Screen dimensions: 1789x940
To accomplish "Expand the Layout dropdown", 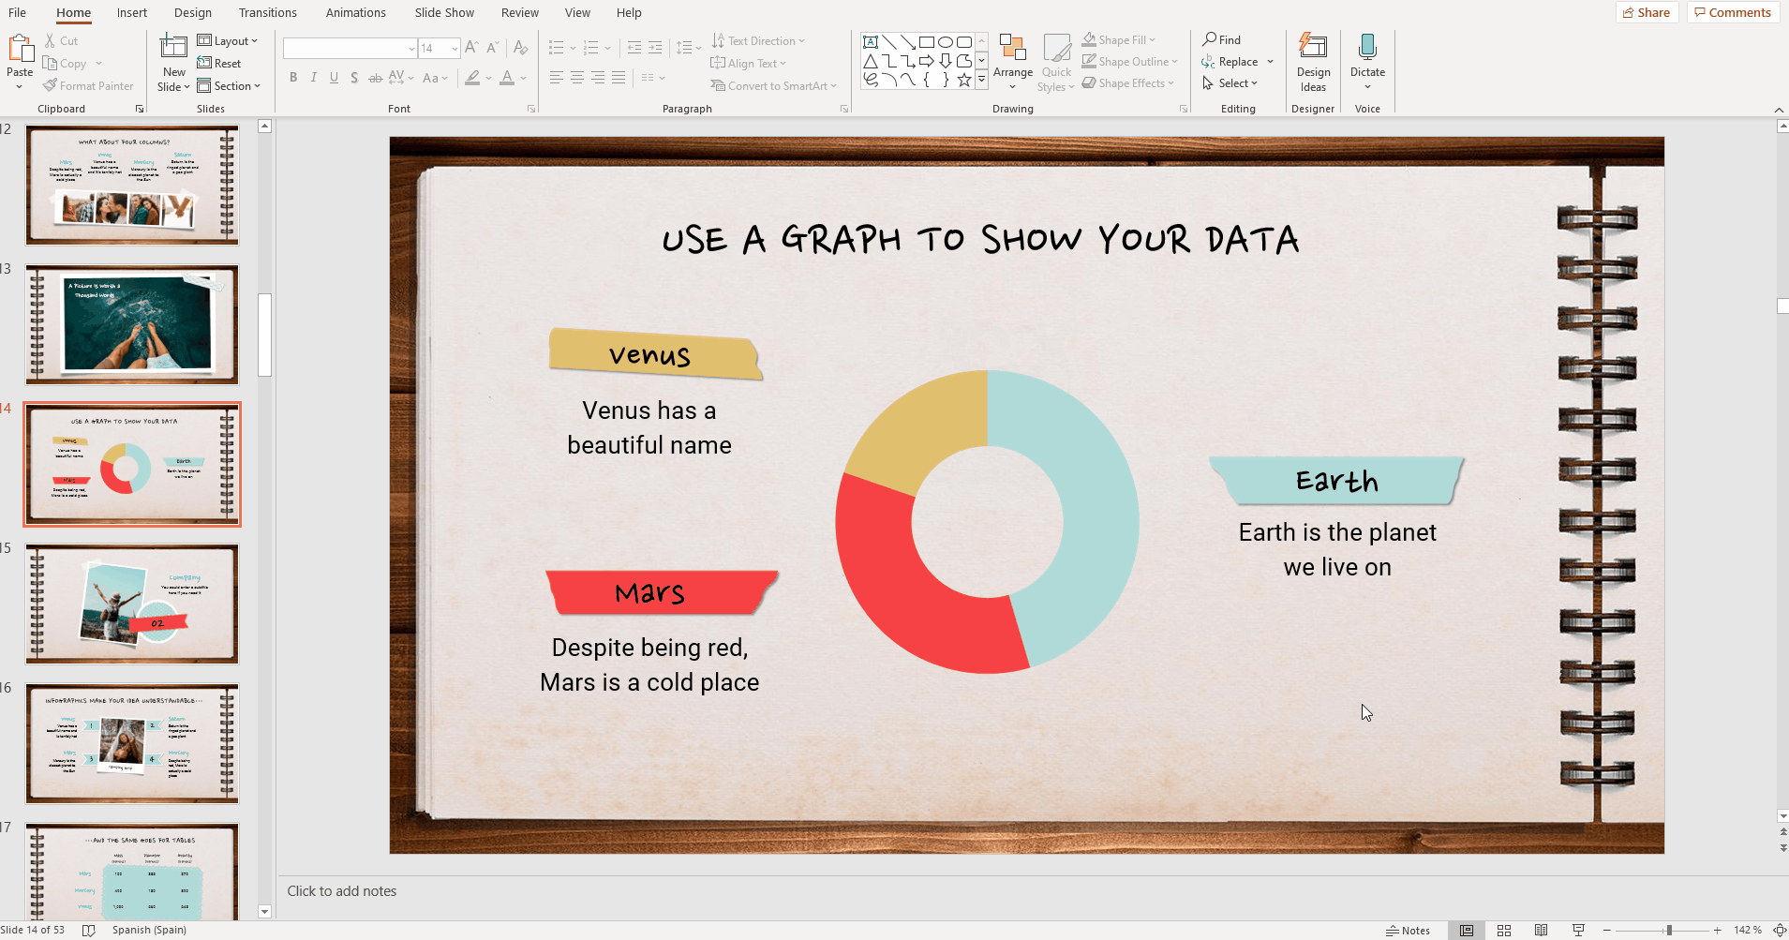I will (228, 40).
